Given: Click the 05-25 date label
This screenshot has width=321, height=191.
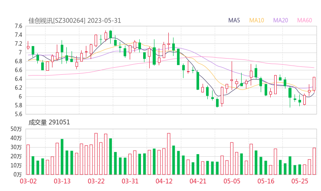Looking at the screenshot, I should click(x=300, y=181).
